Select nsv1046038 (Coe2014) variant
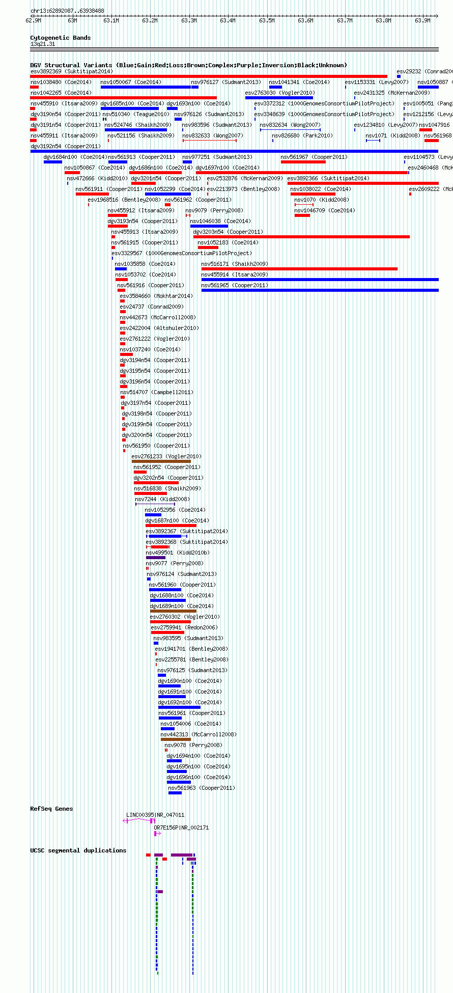This screenshot has width=453, height=993. pyautogui.click(x=209, y=226)
